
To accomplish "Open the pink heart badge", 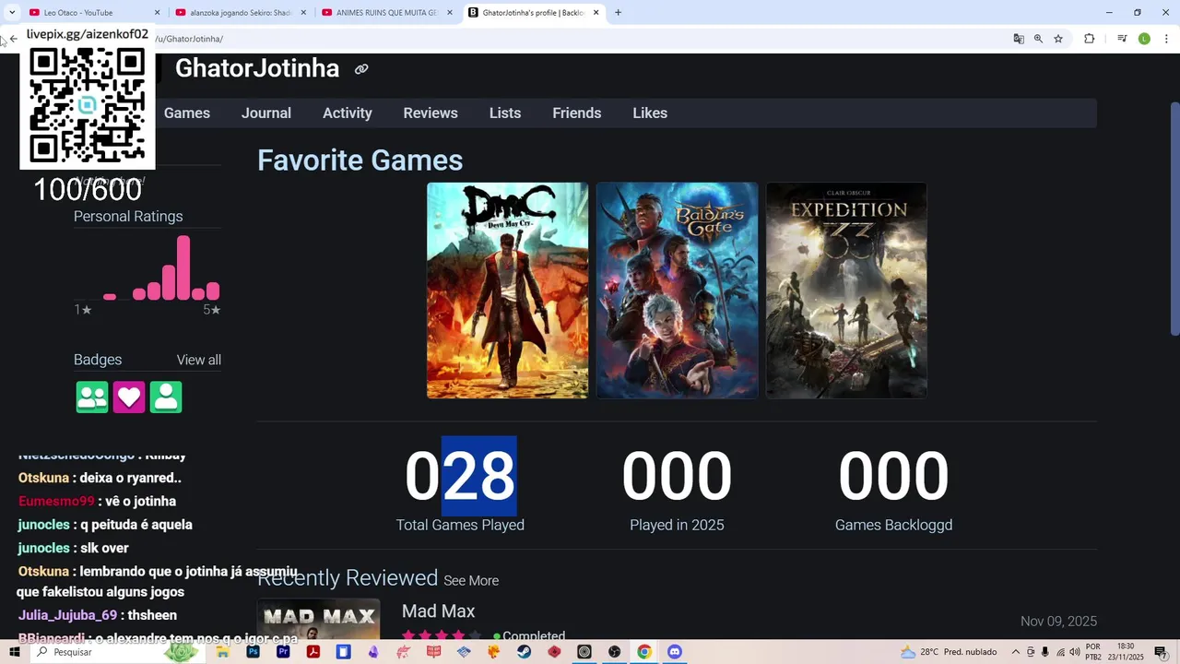I will pyautogui.click(x=129, y=397).
